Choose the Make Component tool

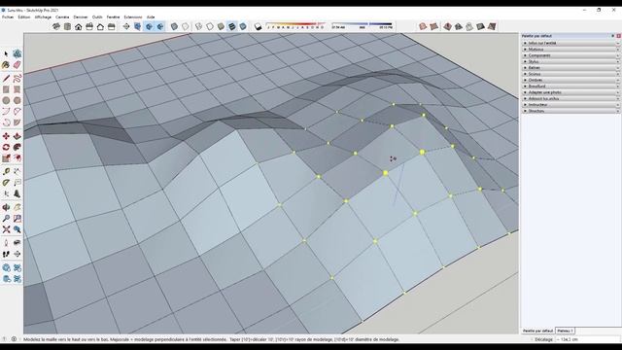tap(17, 53)
